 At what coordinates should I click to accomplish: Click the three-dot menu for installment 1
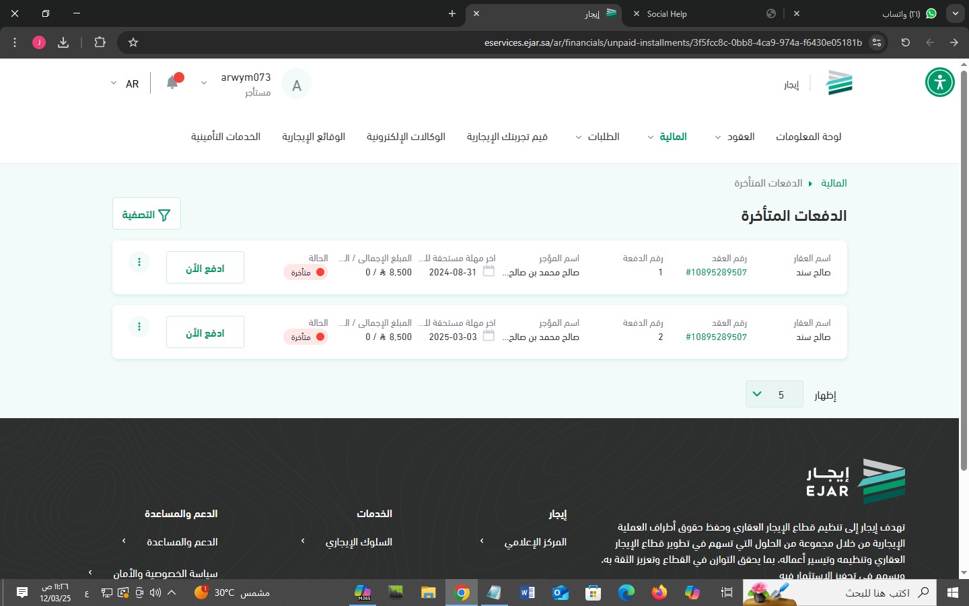(139, 262)
